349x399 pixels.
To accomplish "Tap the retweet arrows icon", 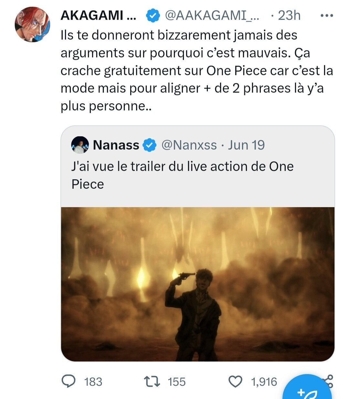I will (152, 382).
